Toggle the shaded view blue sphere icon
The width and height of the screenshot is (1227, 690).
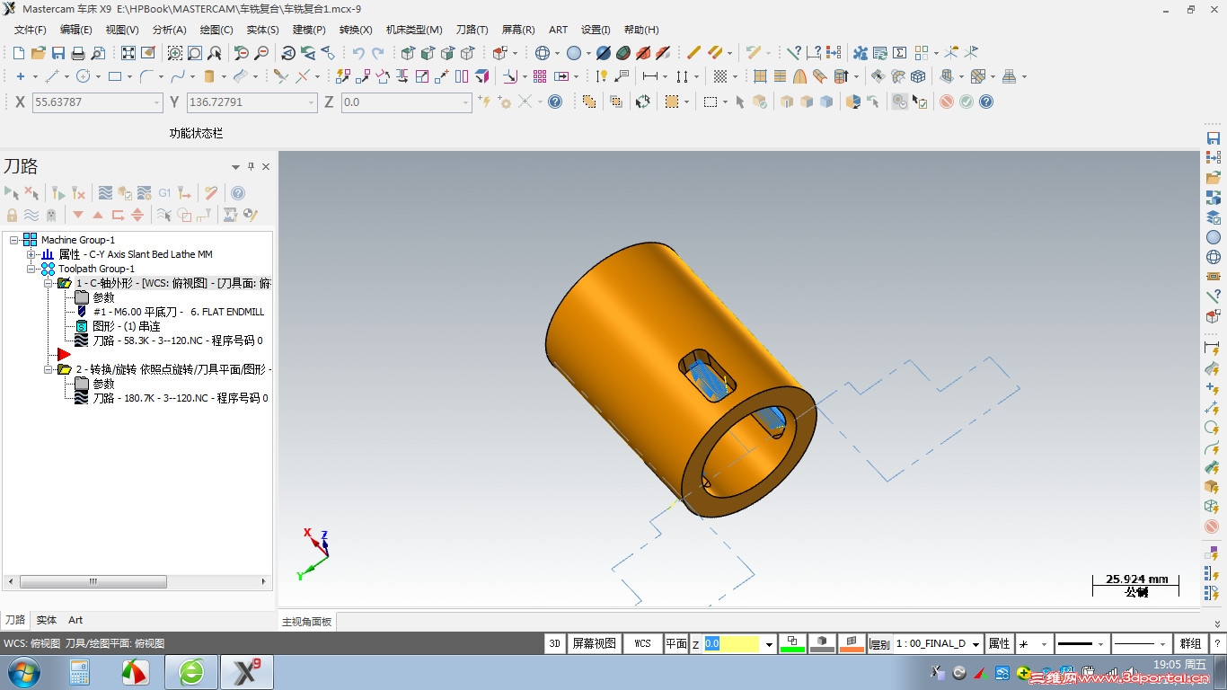[x=574, y=53]
